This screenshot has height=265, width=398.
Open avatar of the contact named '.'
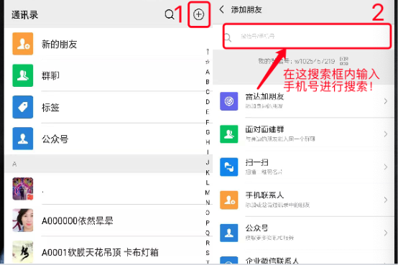(x=23, y=189)
